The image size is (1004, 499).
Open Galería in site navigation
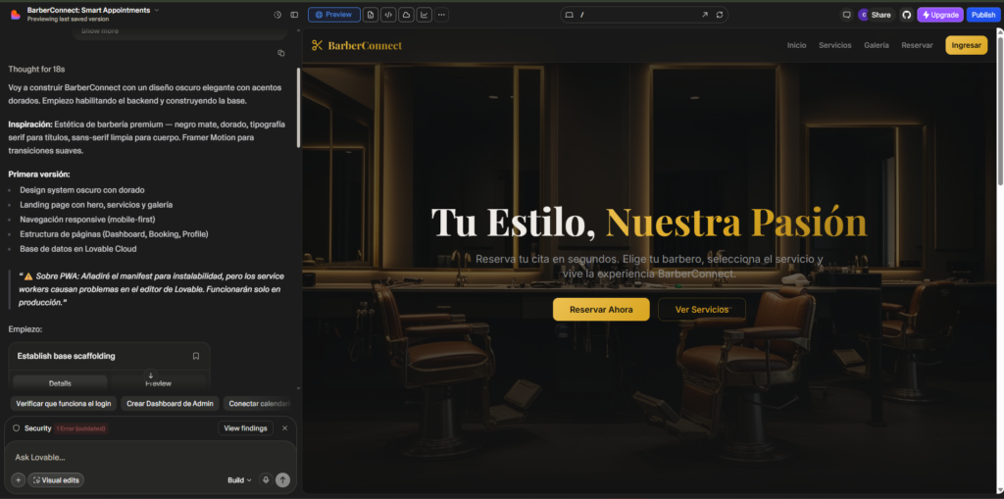(x=876, y=45)
